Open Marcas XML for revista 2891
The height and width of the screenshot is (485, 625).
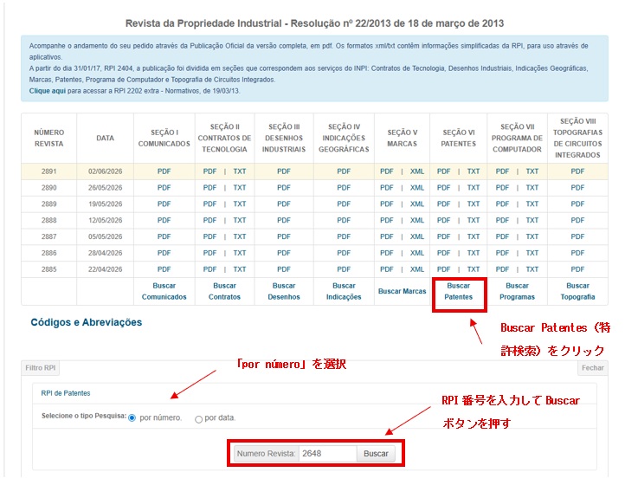coord(417,171)
